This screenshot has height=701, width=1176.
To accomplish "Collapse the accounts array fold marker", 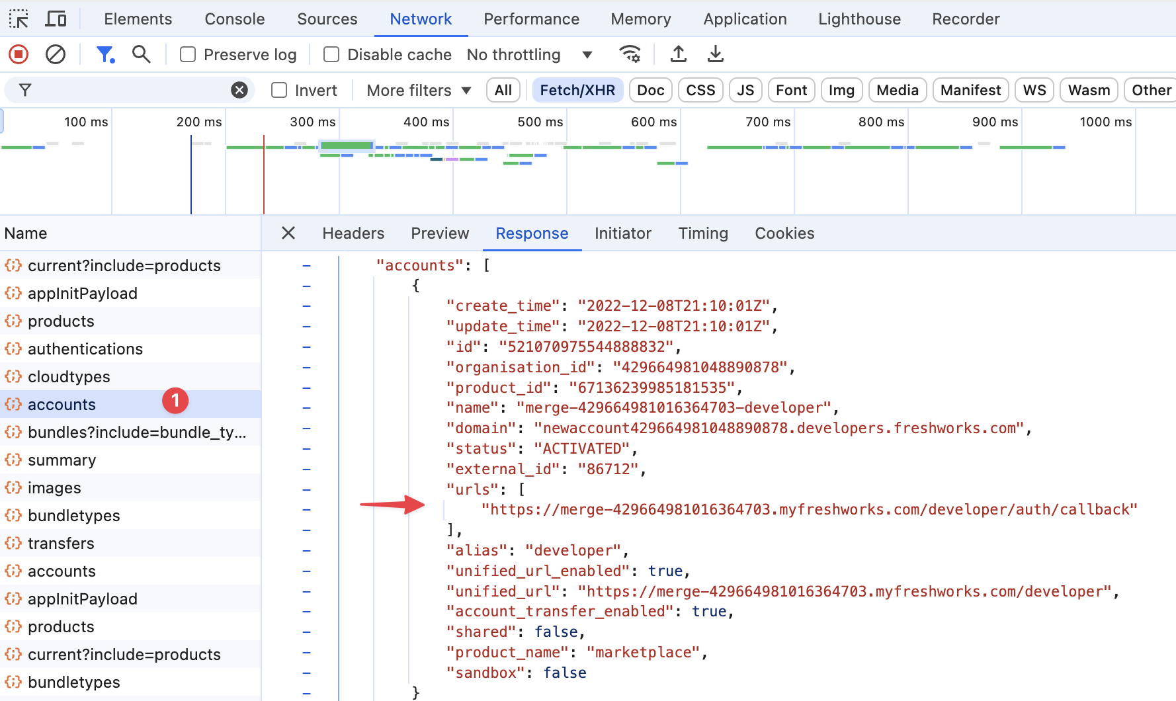I will pyautogui.click(x=306, y=266).
